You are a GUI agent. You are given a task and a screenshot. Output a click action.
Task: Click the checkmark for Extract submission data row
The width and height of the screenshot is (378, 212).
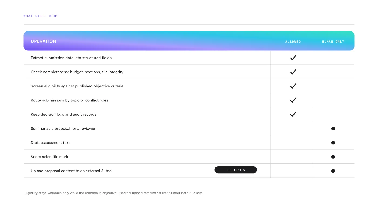293,58
